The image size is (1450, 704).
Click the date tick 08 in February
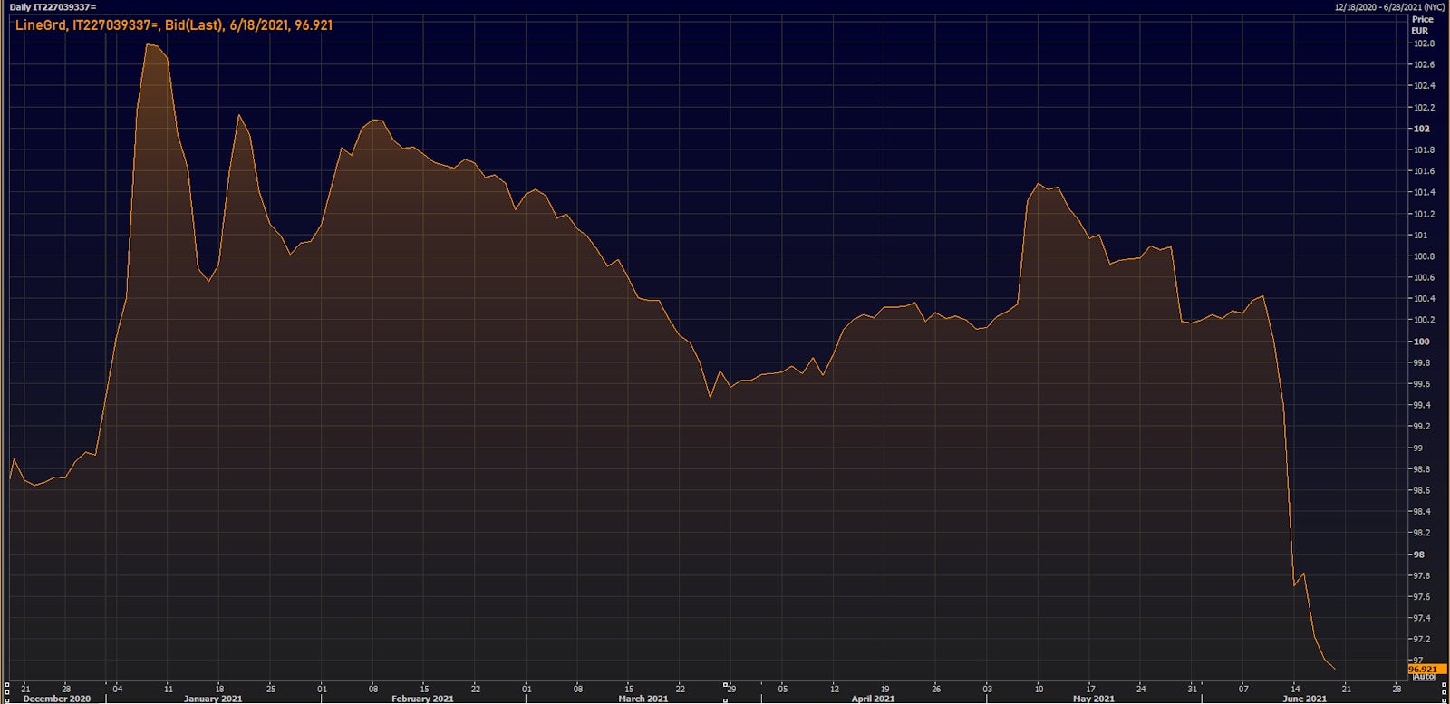(x=372, y=689)
